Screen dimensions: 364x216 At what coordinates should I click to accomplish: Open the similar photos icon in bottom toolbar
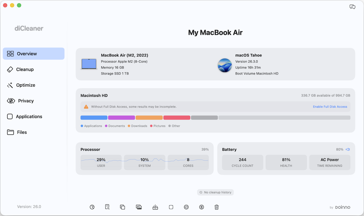pyautogui.click(x=139, y=207)
